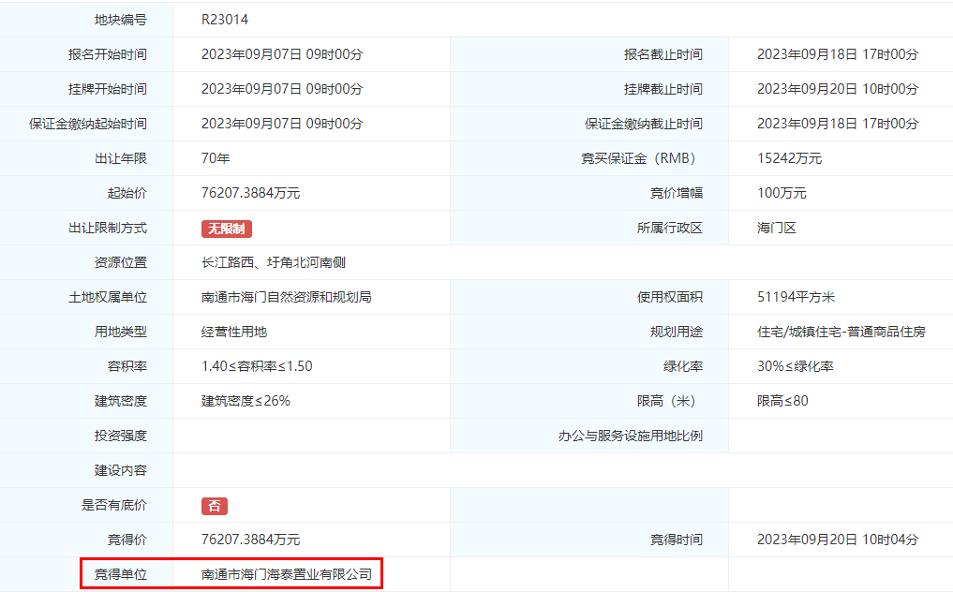Click the red 否 badge

[215, 506]
